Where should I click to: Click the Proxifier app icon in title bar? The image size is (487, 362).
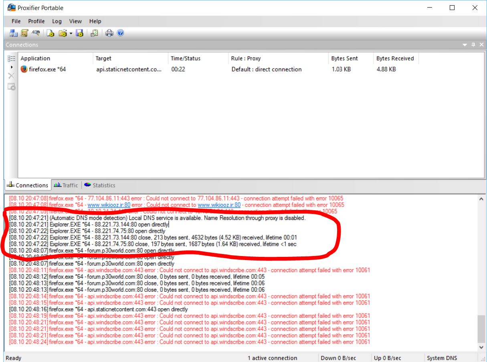tap(12, 8)
